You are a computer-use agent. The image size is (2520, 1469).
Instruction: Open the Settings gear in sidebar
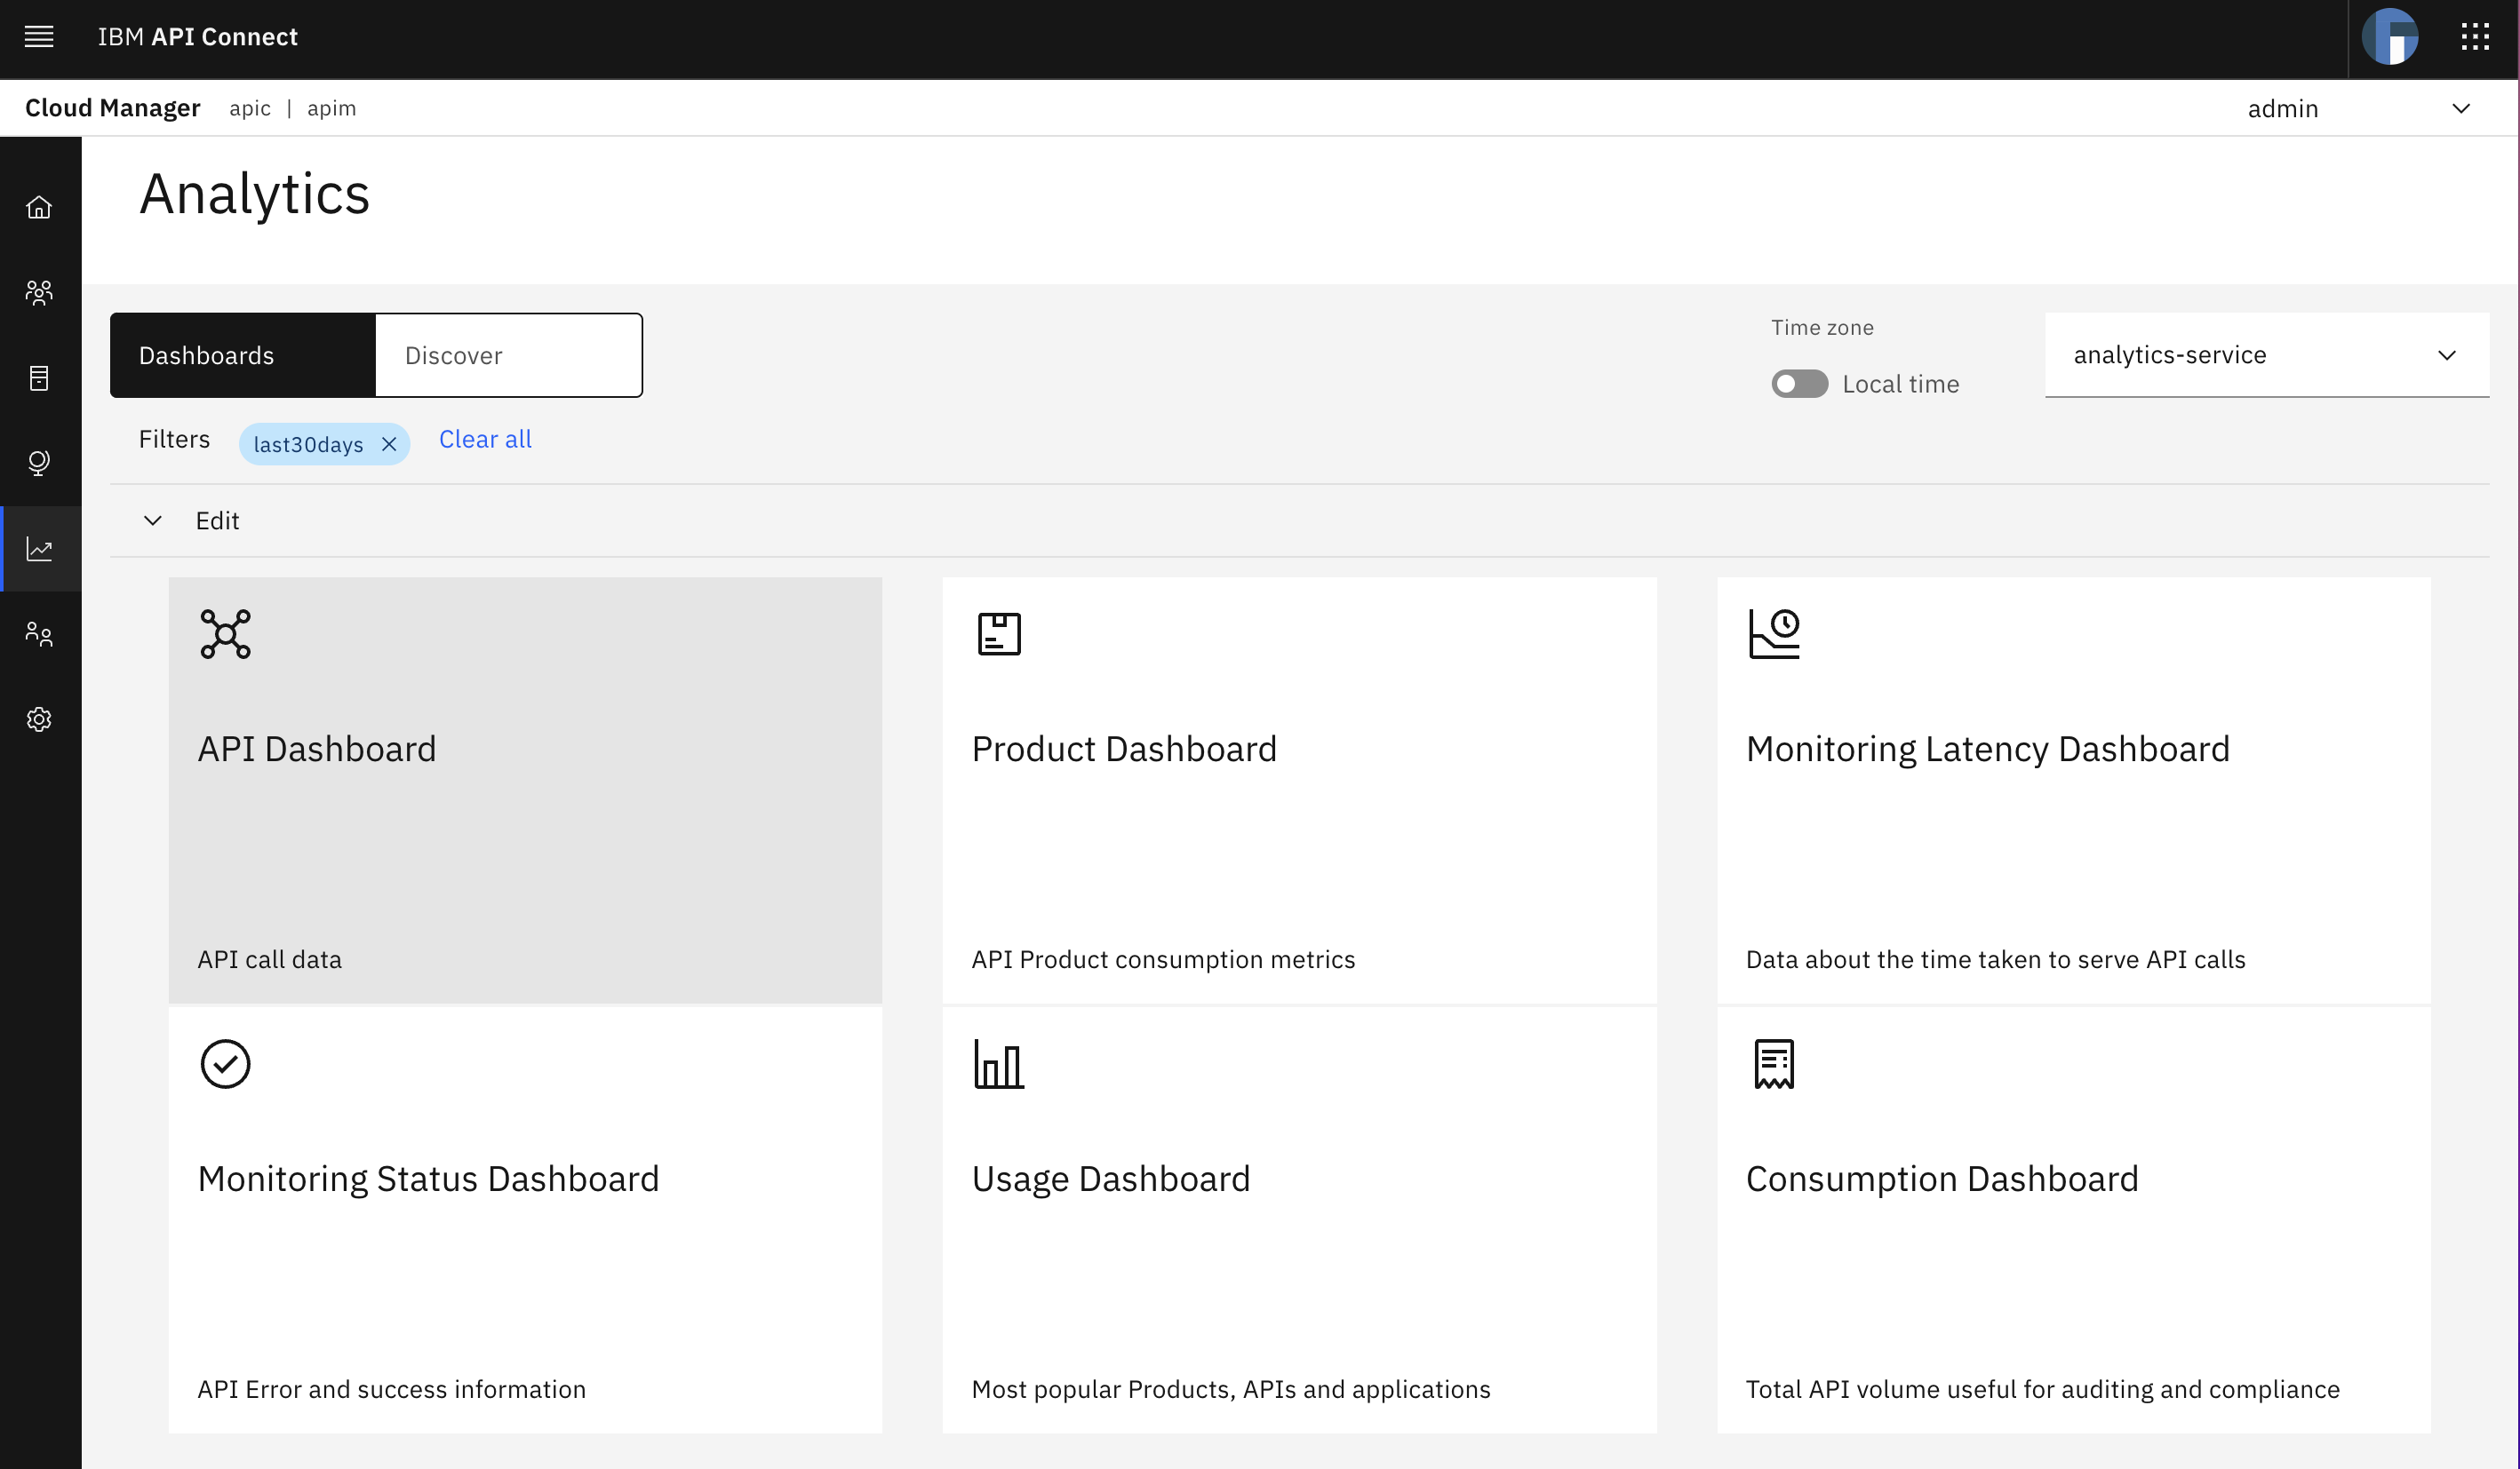tap(39, 719)
